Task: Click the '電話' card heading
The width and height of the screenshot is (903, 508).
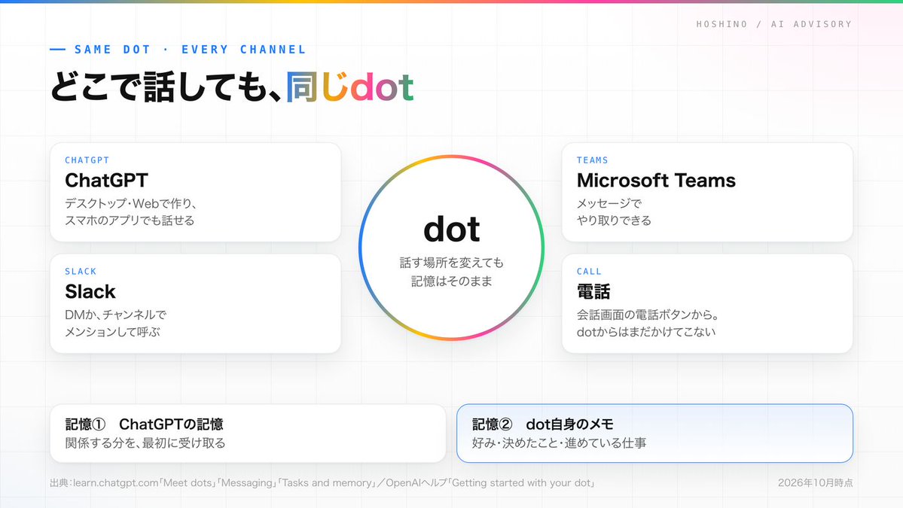Action: pos(593,292)
